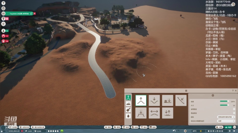Open the highlight hidden barriers dropdown

[x=226, y=121]
